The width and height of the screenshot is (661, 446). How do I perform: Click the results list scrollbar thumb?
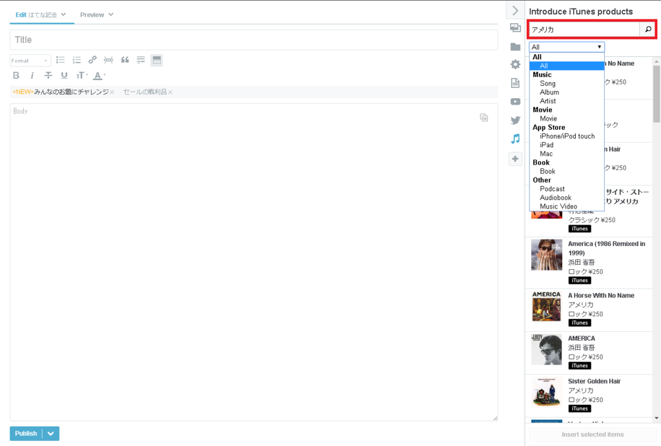pos(656,94)
